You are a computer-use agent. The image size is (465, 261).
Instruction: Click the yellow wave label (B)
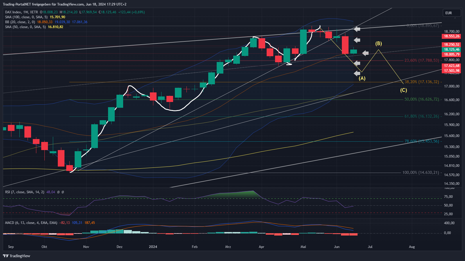[378, 43]
